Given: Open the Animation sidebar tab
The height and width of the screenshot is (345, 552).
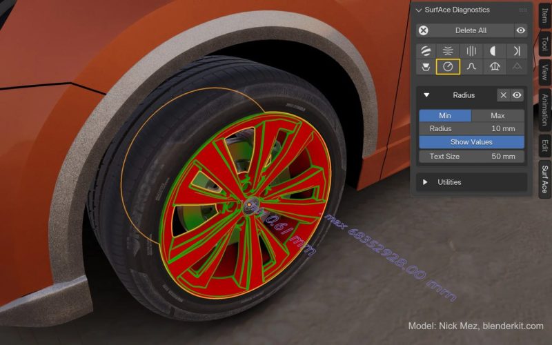Looking at the screenshot, I should 544,109.
